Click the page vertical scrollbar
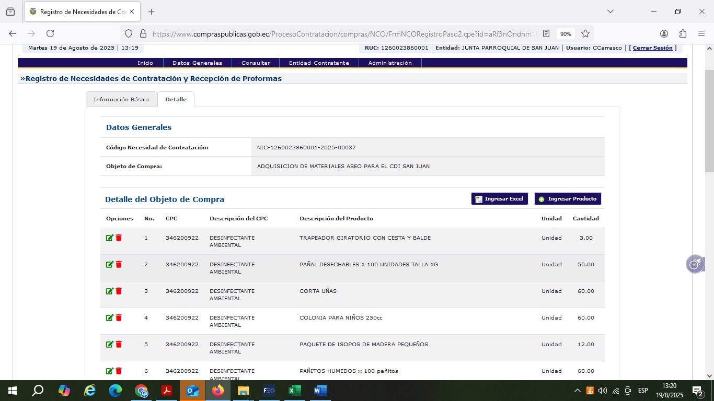 pyautogui.click(x=709, y=121)
